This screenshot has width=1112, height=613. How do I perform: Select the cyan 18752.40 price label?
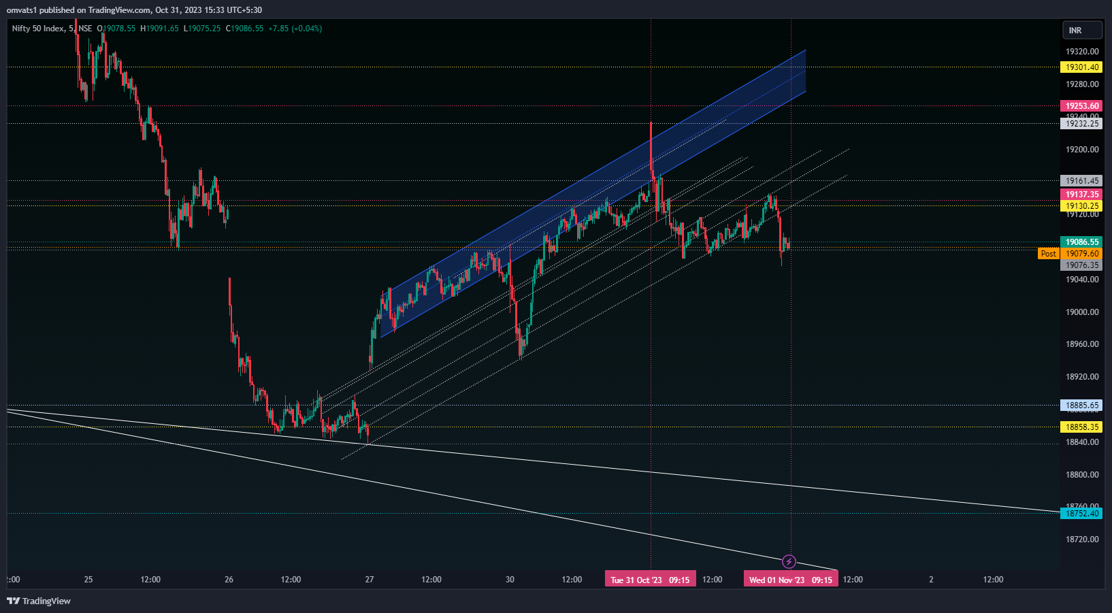pos(1081,514)
